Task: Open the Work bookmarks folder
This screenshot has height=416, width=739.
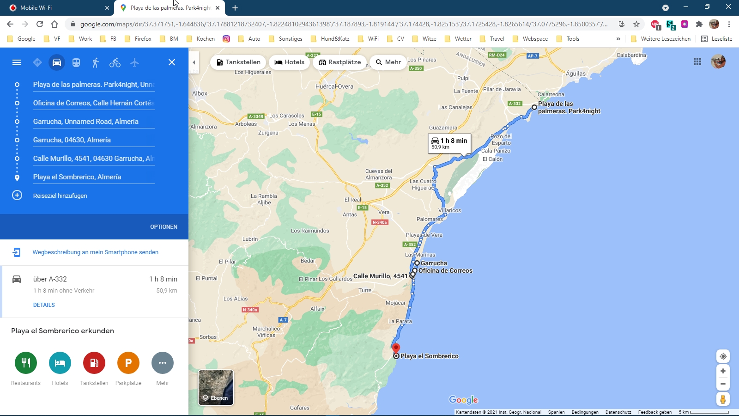Action: (x=80, y=39)
